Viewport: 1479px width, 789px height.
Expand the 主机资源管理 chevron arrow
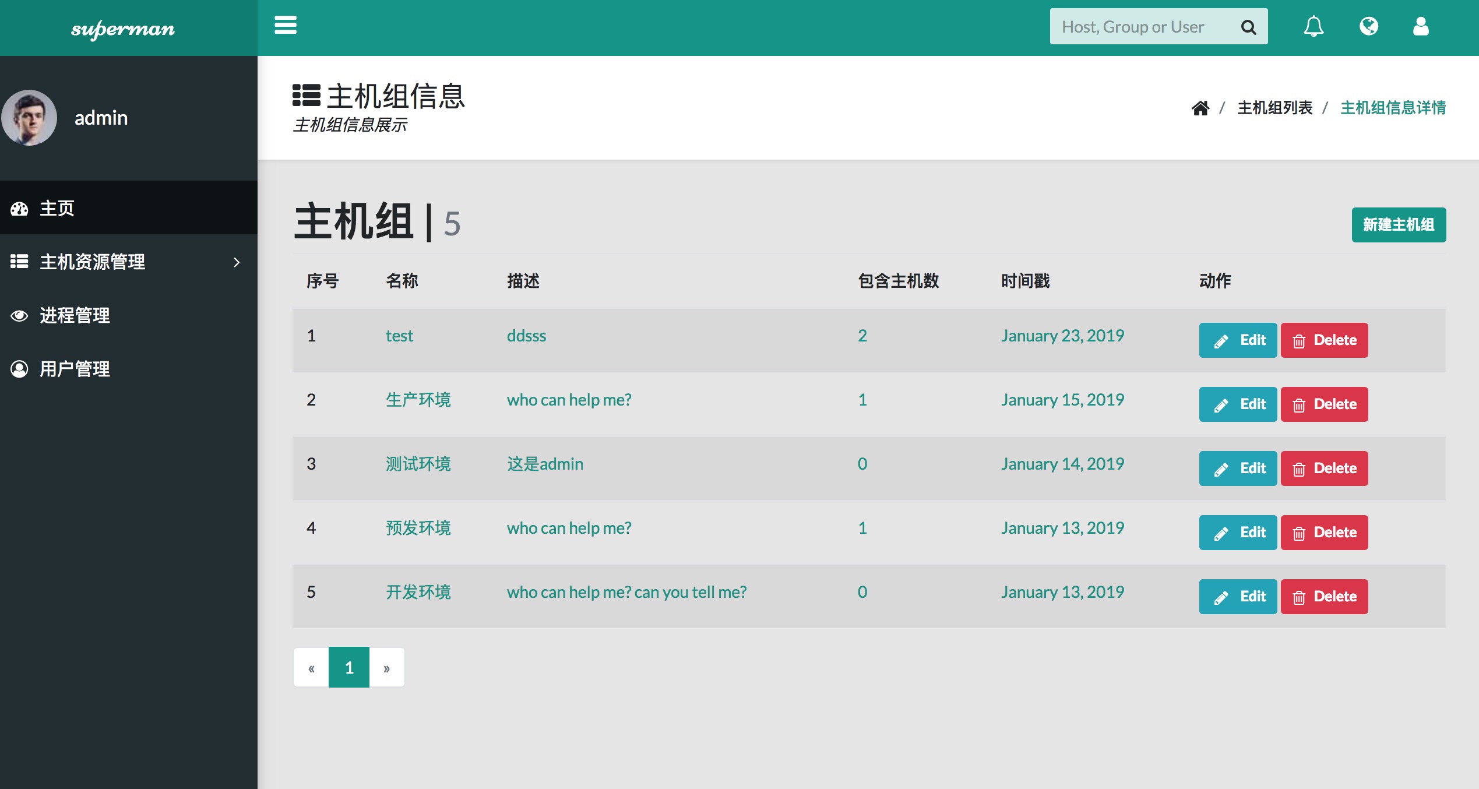click(237, 262)
